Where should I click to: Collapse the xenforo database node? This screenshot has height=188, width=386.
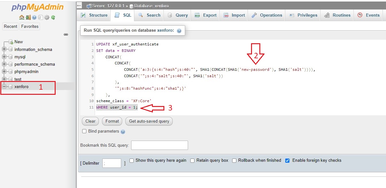click(4, 86)
